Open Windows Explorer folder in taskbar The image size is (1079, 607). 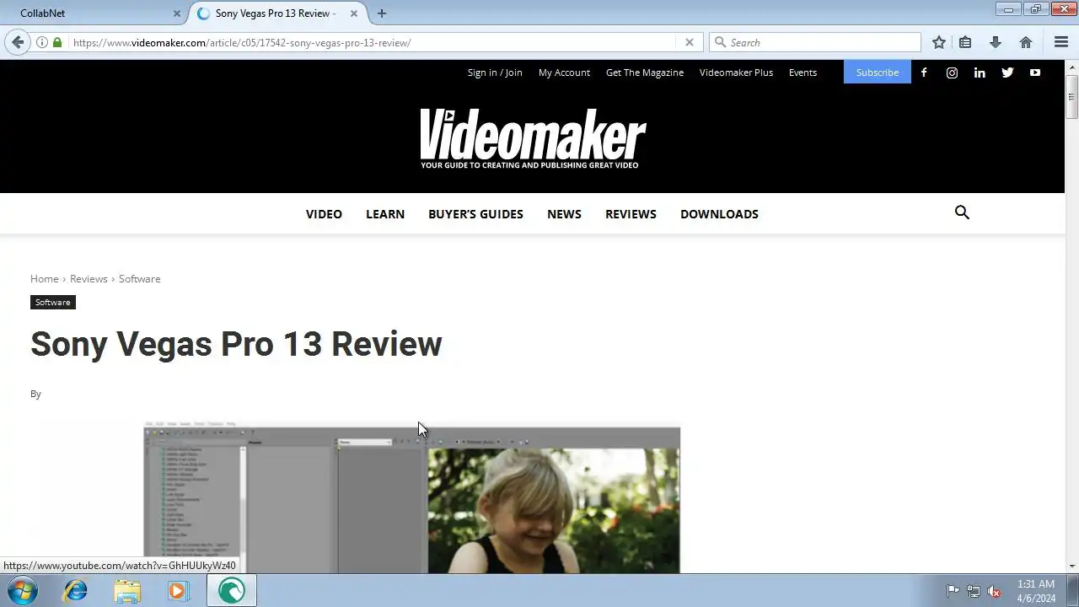coord(127,591)
